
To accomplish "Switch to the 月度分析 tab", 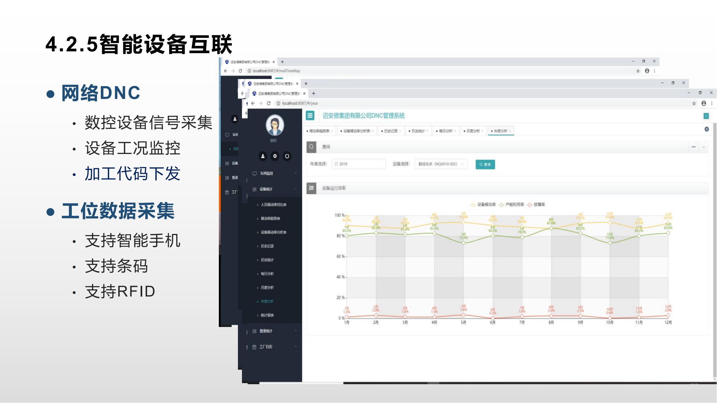I will (473, 131).
